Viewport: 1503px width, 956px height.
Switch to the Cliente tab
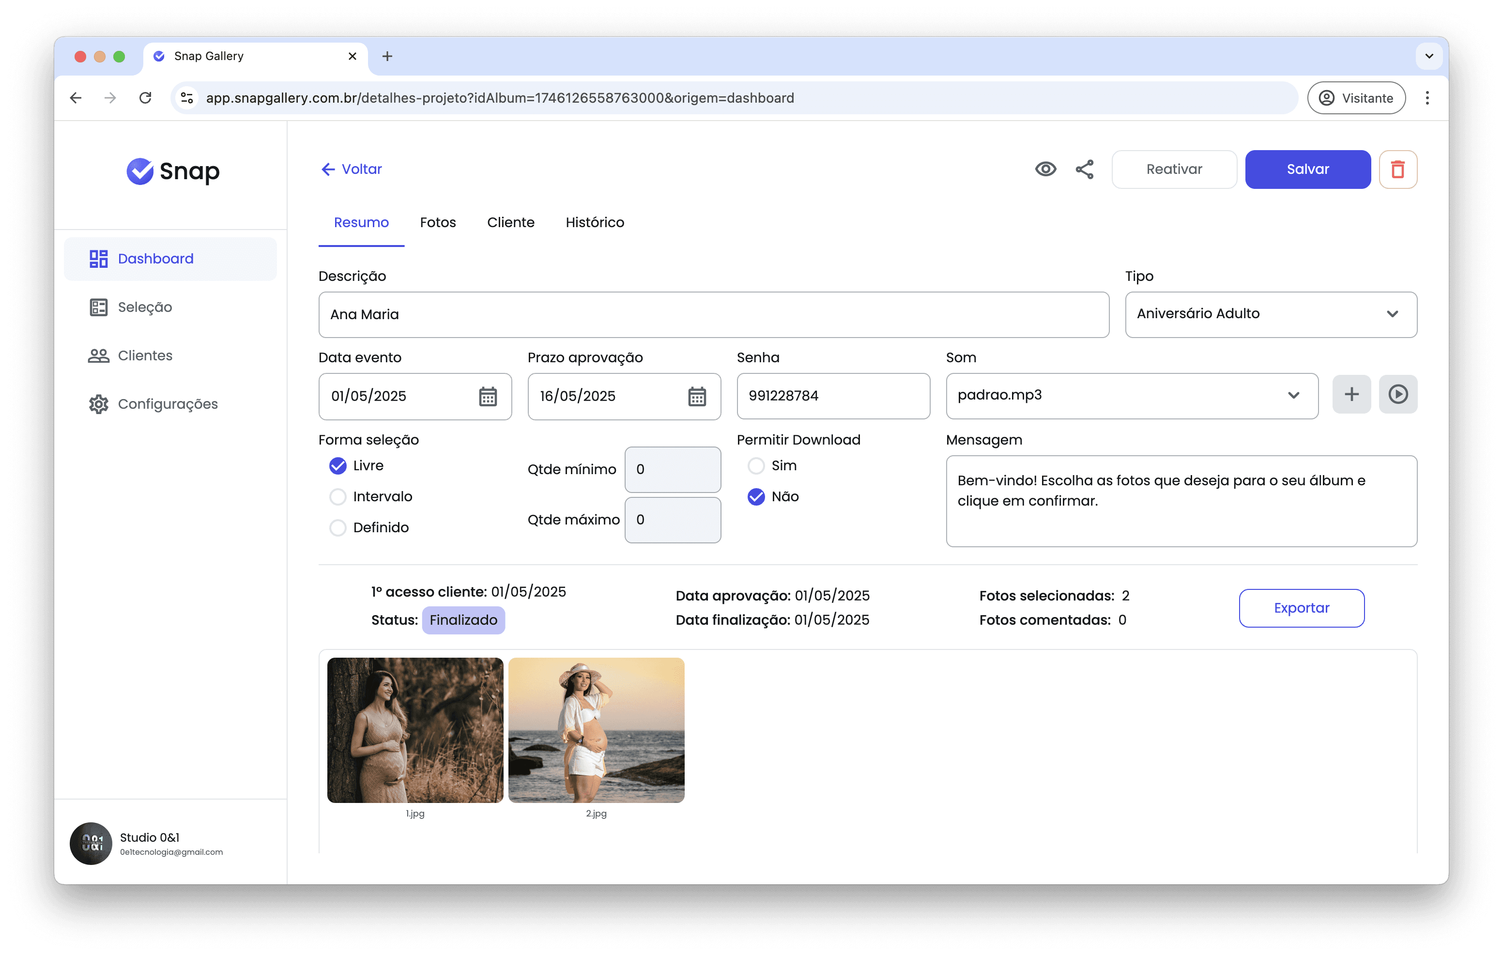click(x=510, y=223)
